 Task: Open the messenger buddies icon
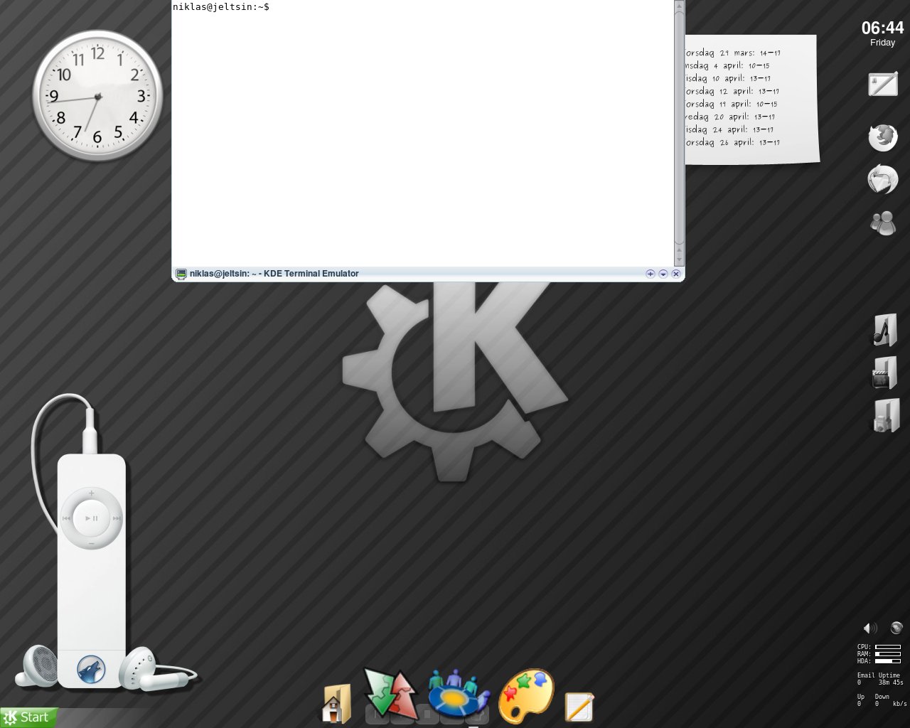click(x=883, y=223)
